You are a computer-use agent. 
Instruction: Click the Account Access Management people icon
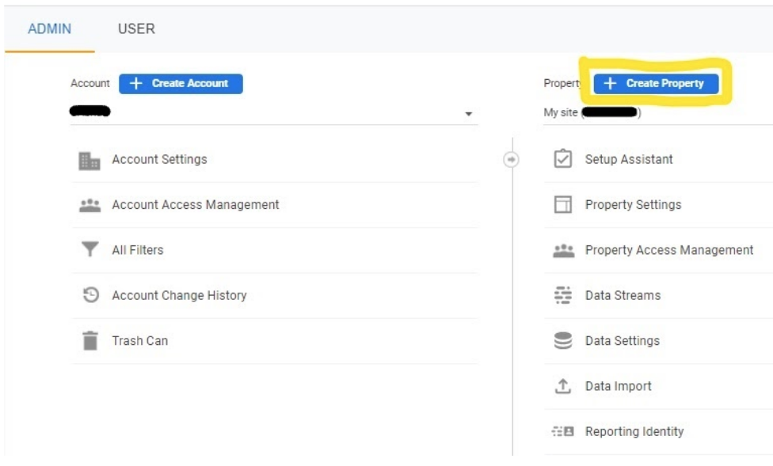tap(89, 205)
